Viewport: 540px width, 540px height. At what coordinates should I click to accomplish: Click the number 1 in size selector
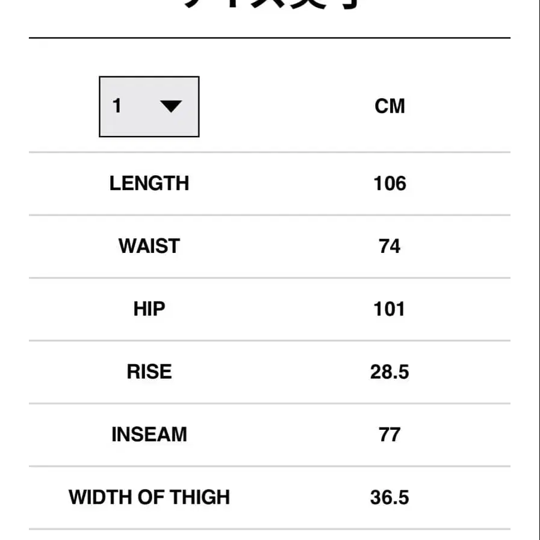coord(117,106)
